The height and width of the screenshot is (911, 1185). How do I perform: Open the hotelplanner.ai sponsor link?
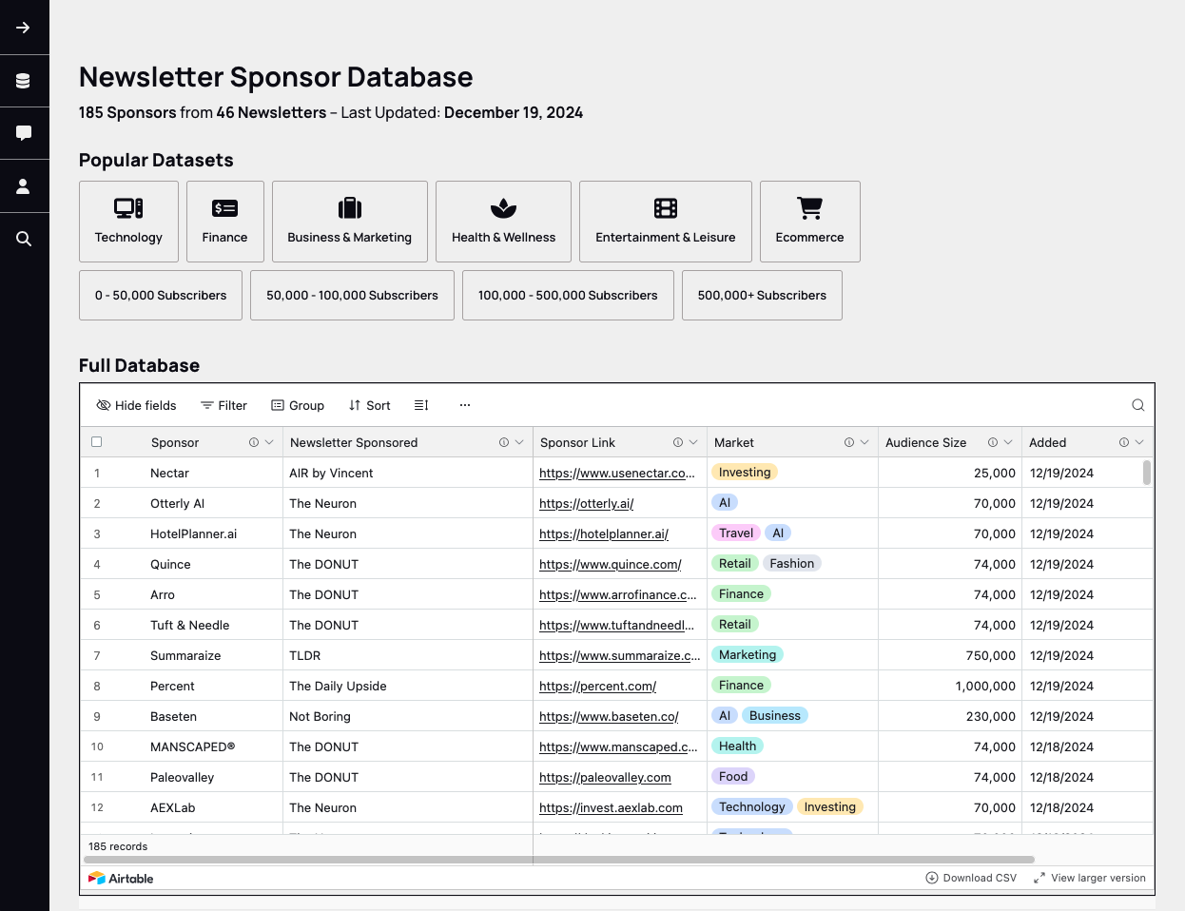(x=604, y=533)
